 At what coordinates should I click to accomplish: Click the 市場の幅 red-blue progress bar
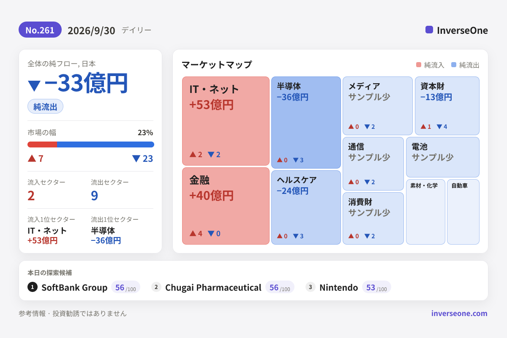click(x=91, y=144)
